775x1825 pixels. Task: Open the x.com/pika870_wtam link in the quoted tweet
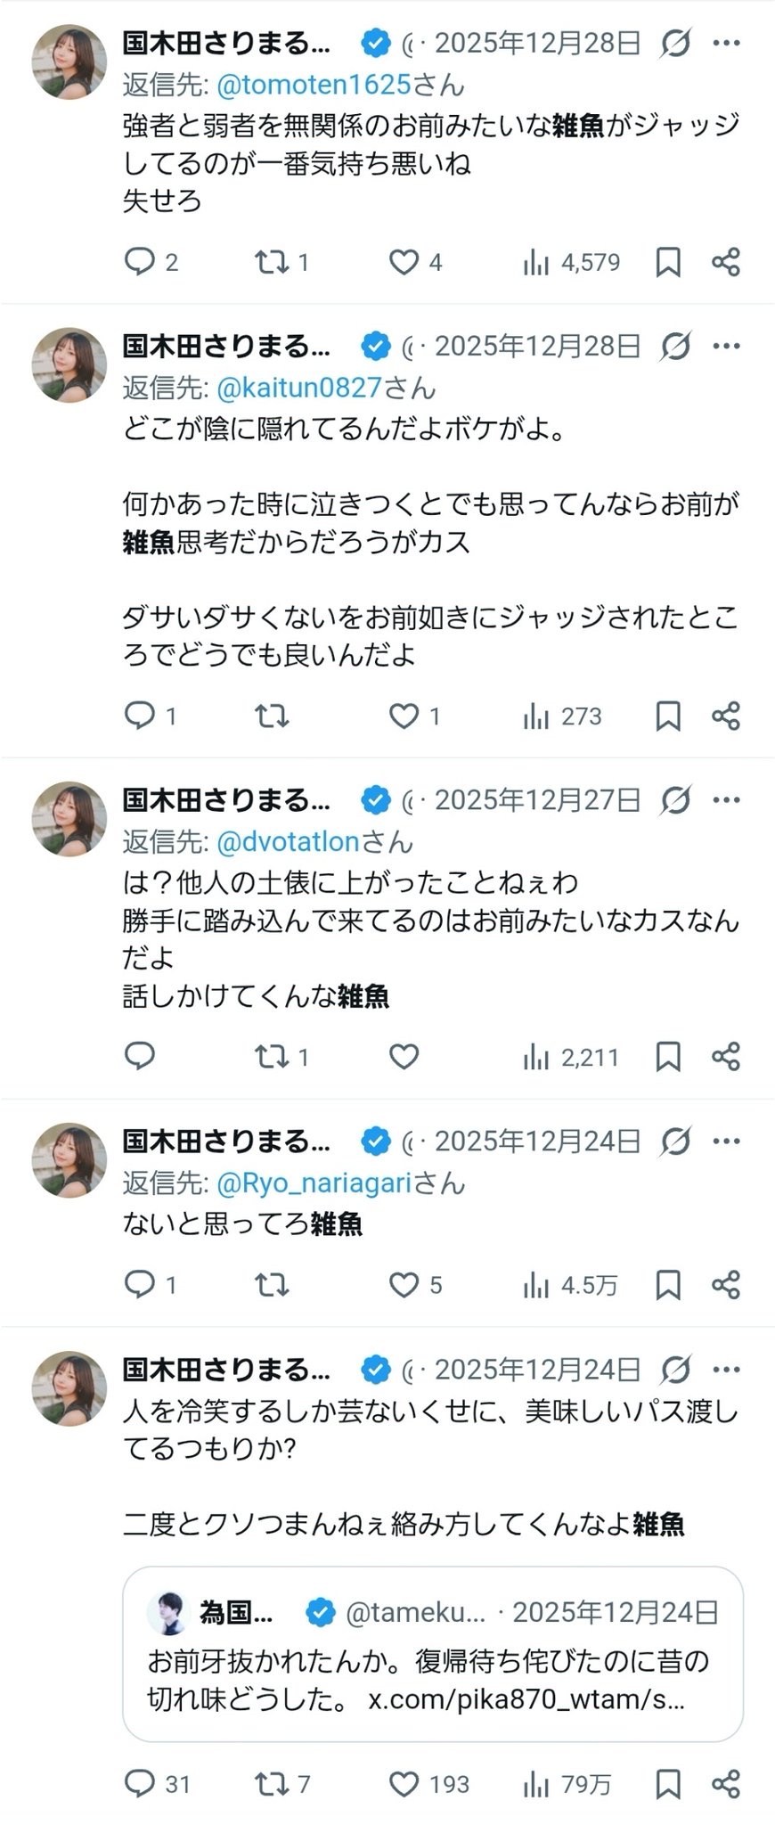[526, 1699]
